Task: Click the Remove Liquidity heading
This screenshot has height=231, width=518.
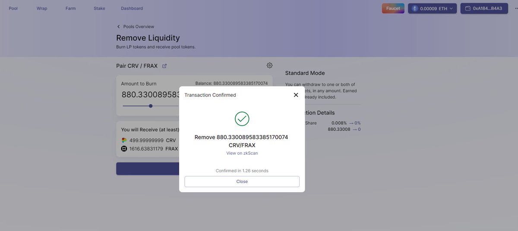Action: [x=148, y=38]
